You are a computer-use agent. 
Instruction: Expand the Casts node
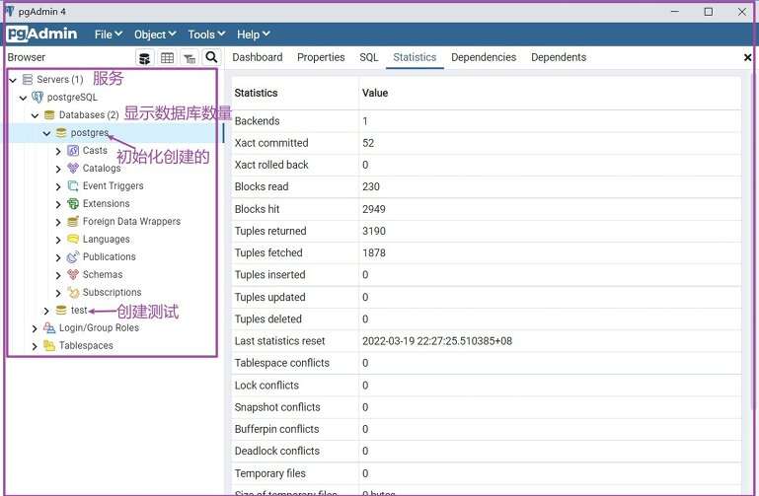tap(58, 151)
